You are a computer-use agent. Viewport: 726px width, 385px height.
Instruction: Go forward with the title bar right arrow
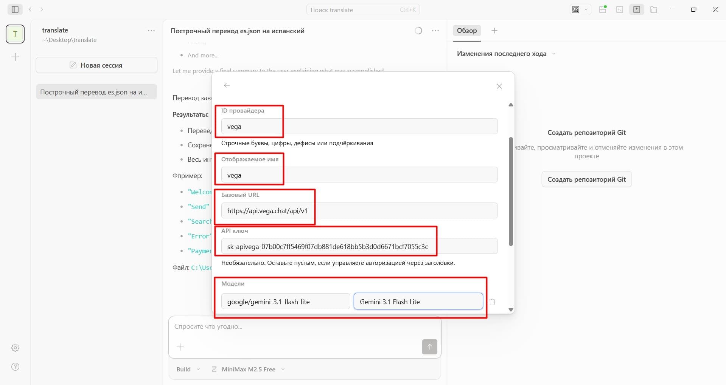(42, 9)
